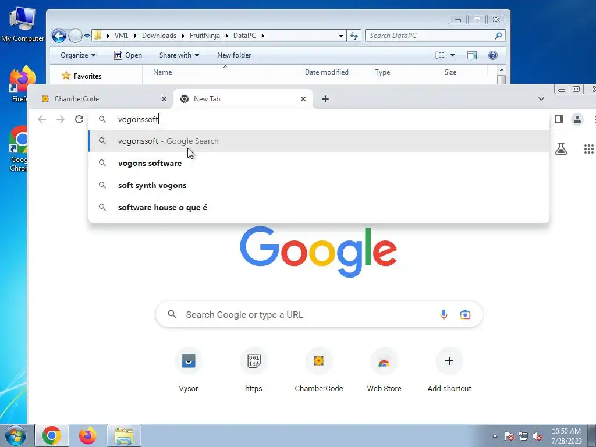The width and height of the screenshot is (596, 447).
Task: Open the Google apps grid
Action: coord(589,149)
